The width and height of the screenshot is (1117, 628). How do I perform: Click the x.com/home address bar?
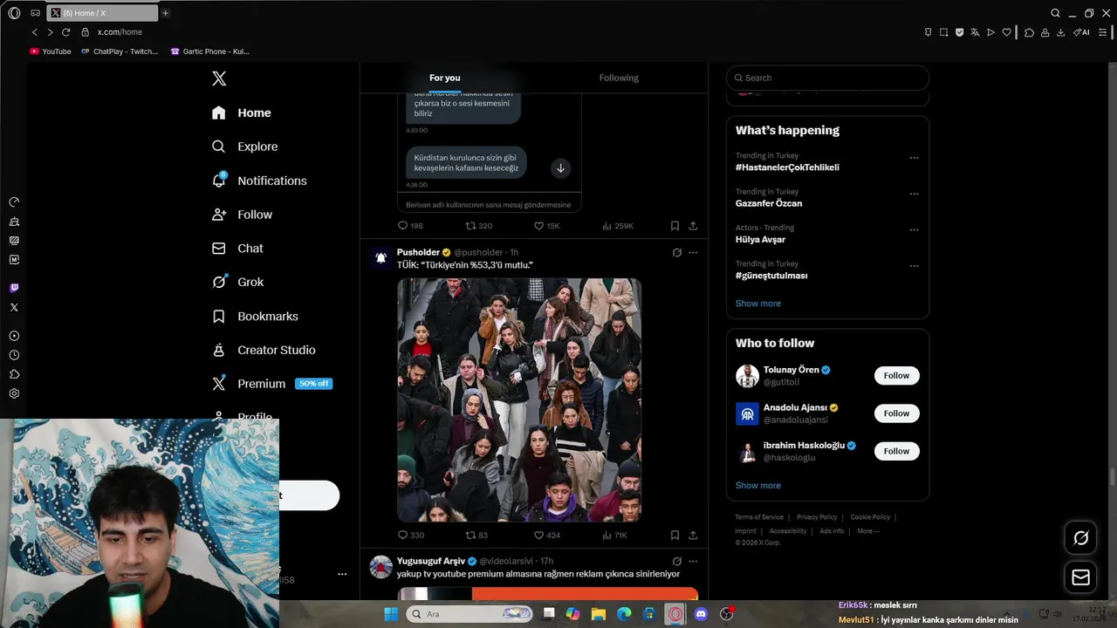[x=120, y=32]
